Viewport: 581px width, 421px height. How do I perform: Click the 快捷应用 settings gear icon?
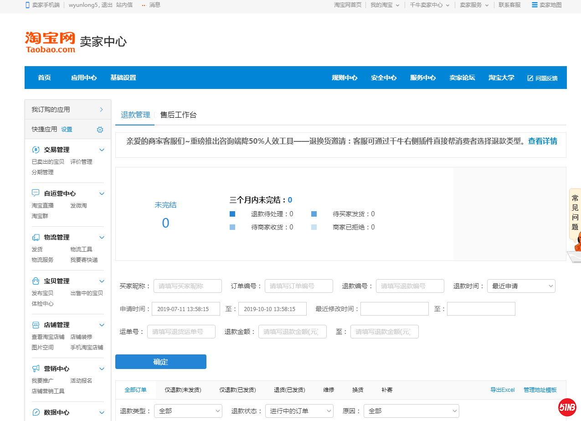(x=100, y=129)
